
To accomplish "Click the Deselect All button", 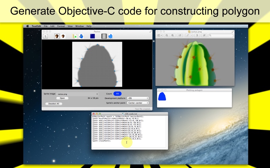I will (x=54, y=104).
